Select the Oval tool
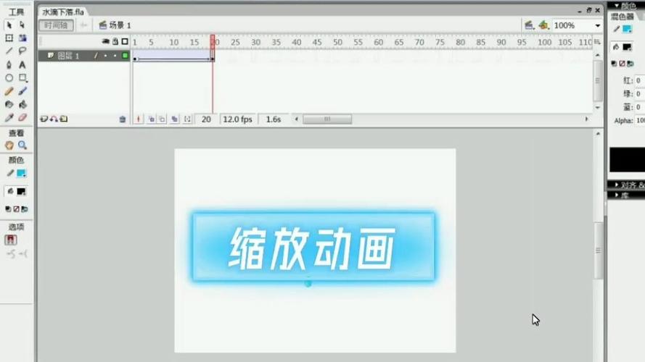 point(9,77)
